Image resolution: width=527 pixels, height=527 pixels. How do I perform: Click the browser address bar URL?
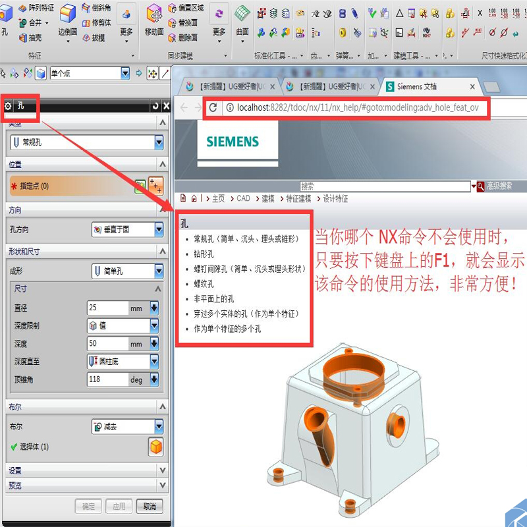[358, 107]
